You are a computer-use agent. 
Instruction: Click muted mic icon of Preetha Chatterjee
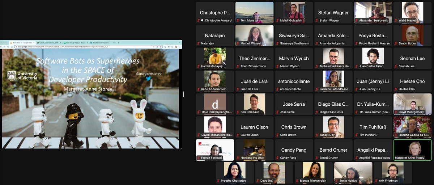tap(218, 181)
